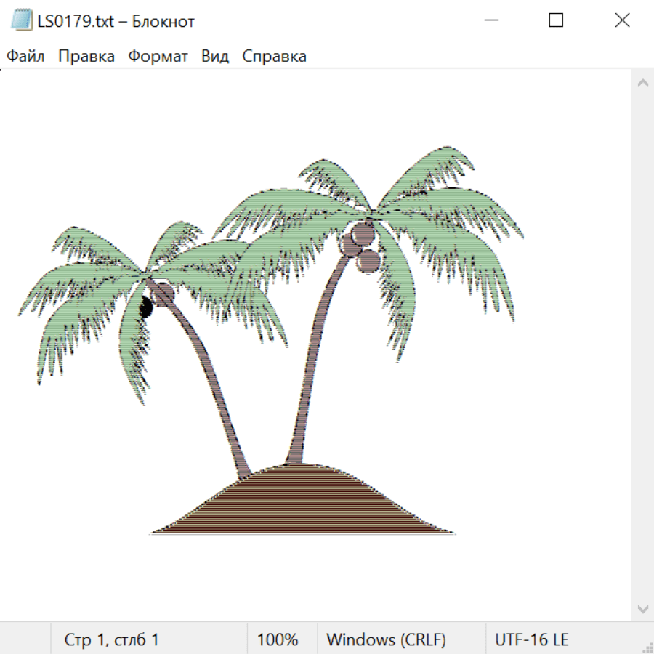The image size is (654, 654).
Task: Click the Notepad icon in the title bar
Action: tap(22, 21)
